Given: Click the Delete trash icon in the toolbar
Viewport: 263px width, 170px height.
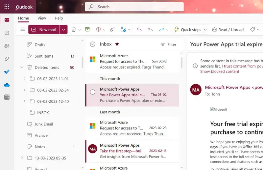Looking at the screenshot, I should (x=74, y=29).
